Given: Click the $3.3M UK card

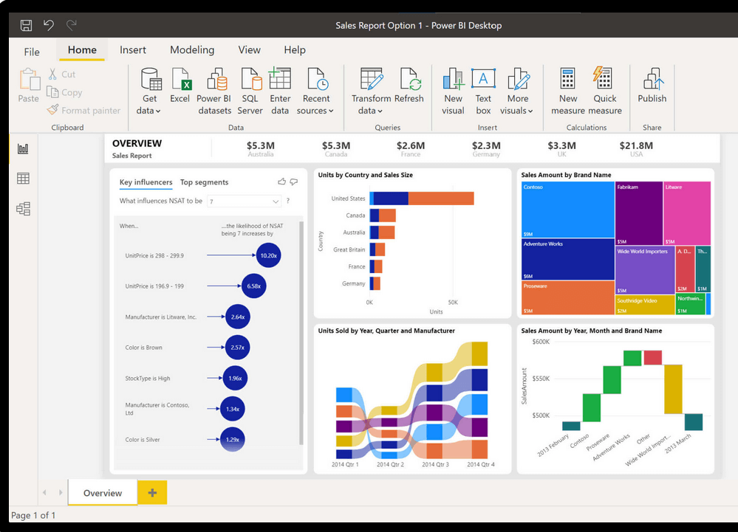Looking at the screenshot, I should pyautogui.click(x=561, y=148).
